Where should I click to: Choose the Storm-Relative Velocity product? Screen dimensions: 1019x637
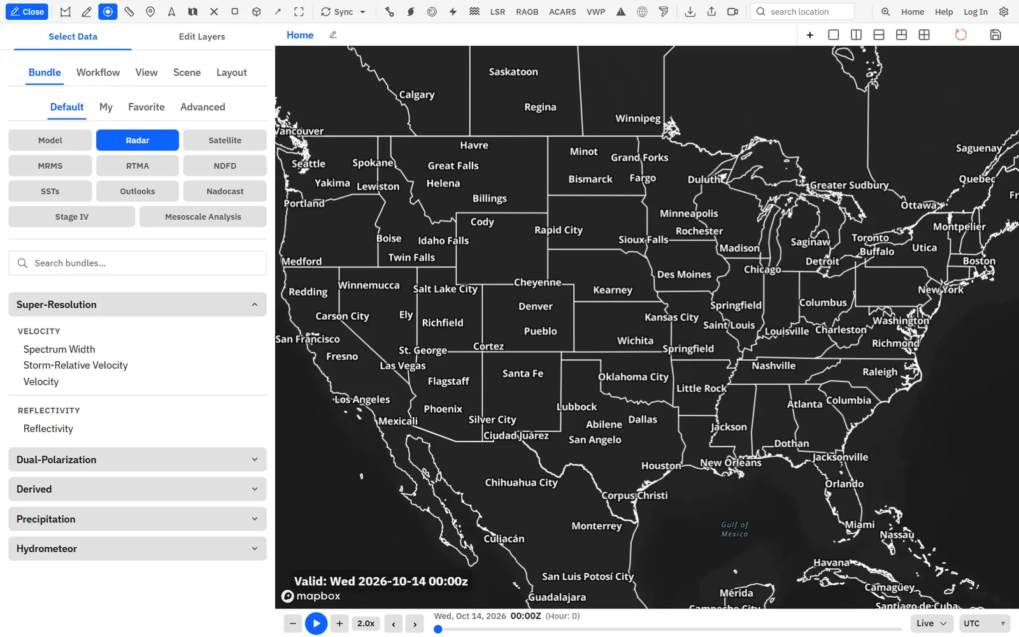pyautogui.click(x=76, y=365)
